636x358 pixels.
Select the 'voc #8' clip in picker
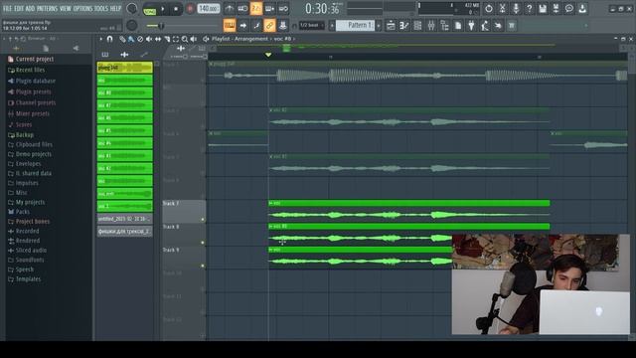tap(125, 92)
